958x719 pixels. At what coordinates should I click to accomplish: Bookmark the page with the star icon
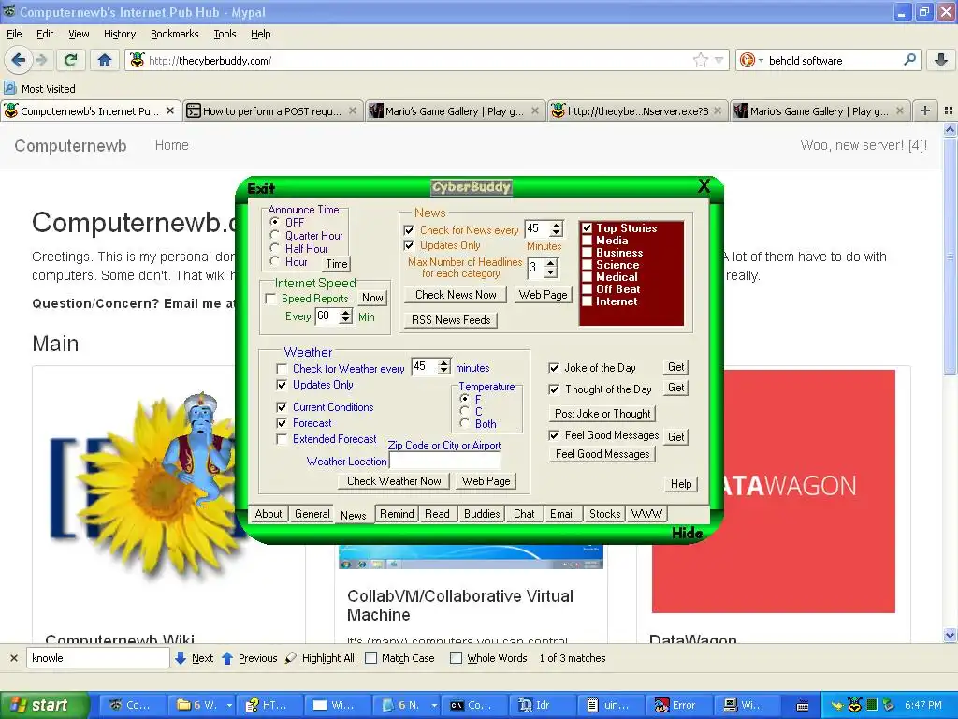tap(700, 60)
